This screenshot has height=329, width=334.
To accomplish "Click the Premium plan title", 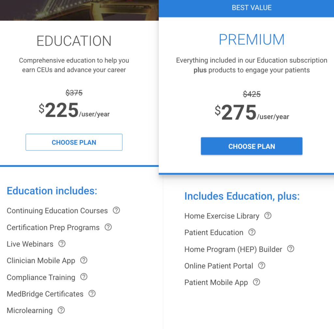I will [251, 39].
